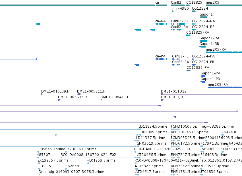Click the Gapdh1-PA protein bar
242x176 pixels.
click(203, 76)
